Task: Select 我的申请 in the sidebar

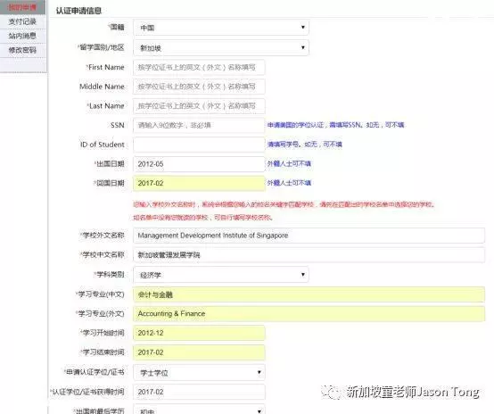Action: coord(22,7)
